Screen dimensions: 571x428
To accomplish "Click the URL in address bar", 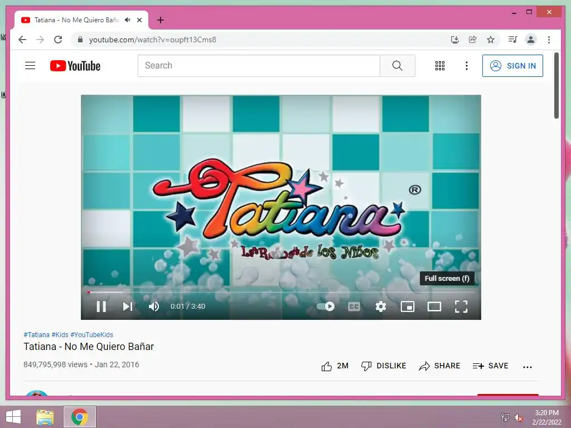I will tap(153, 40).
